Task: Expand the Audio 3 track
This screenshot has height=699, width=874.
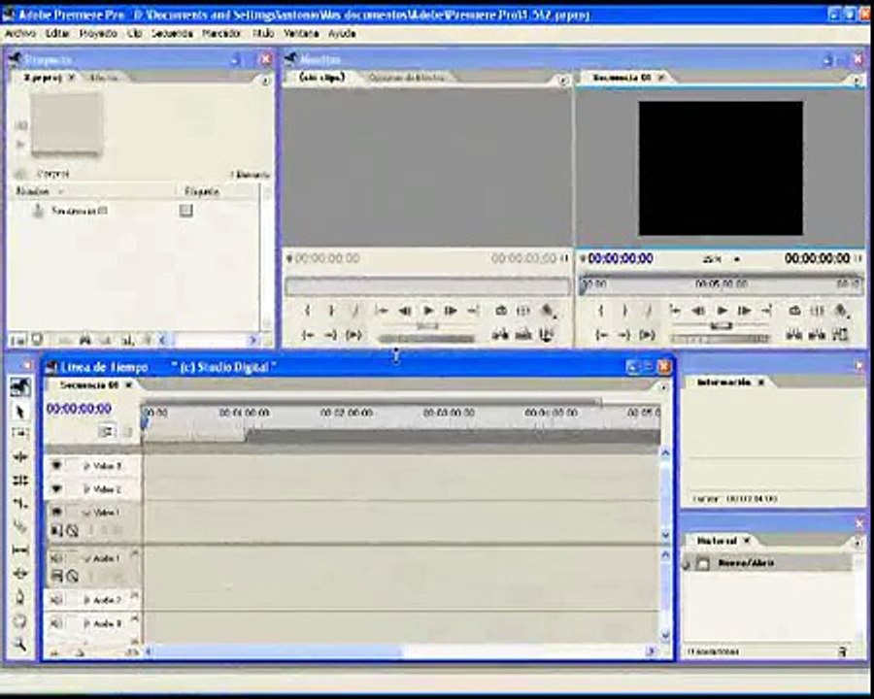Action: (86, 623)
